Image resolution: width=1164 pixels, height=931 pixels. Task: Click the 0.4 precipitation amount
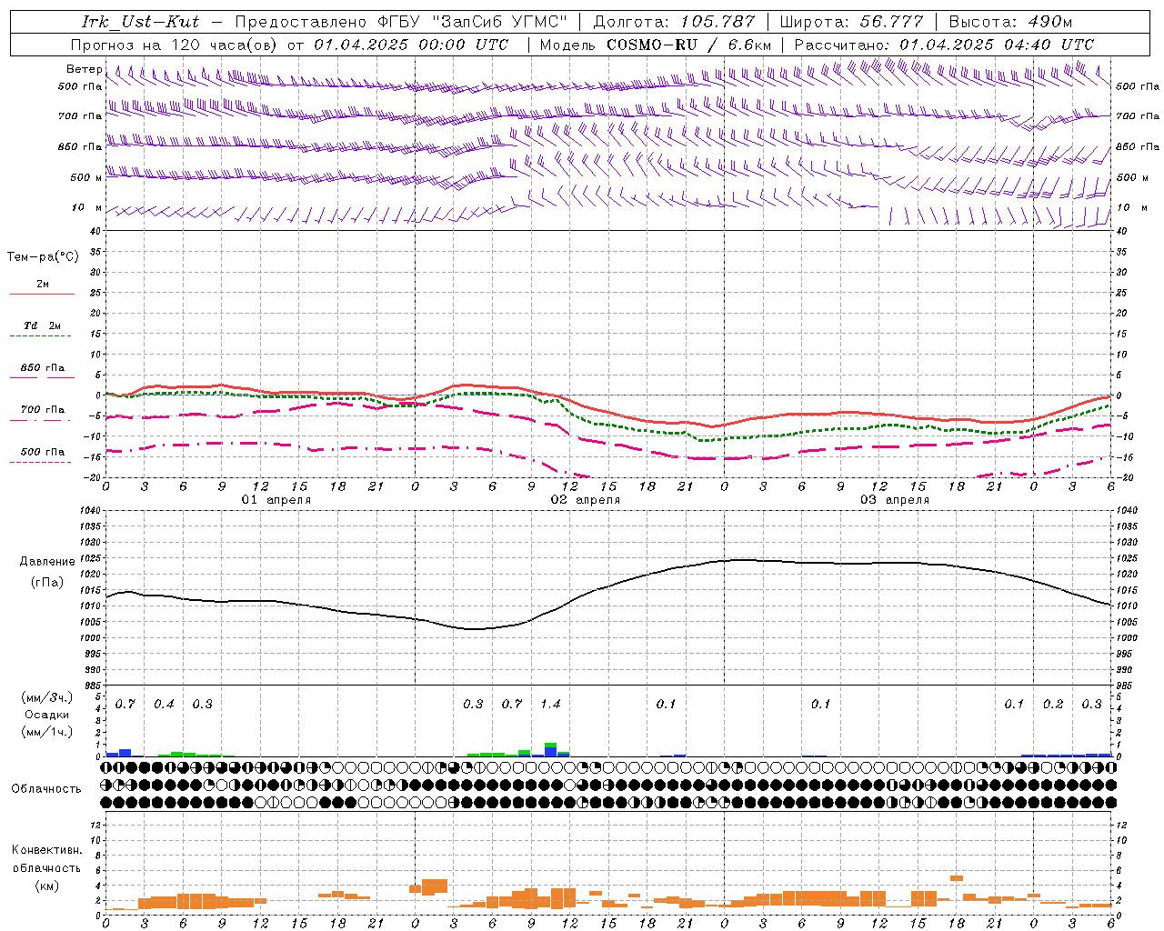[x=164, y=704]
